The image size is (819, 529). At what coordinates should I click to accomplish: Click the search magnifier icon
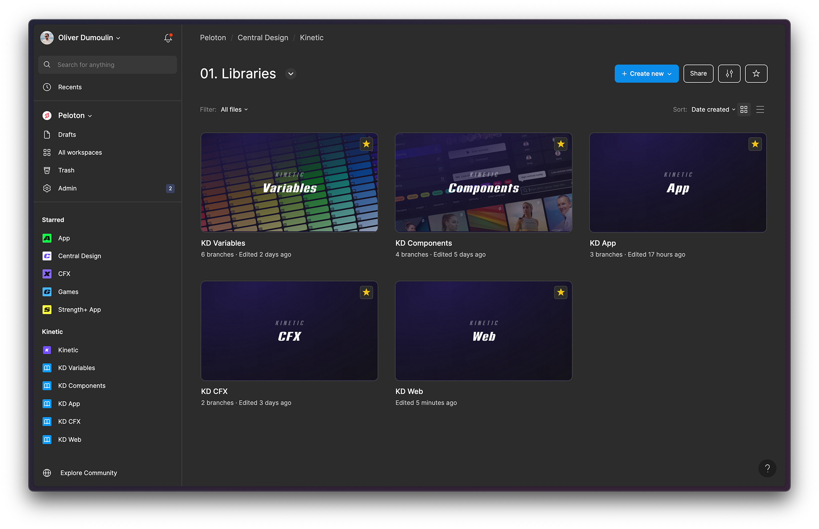click(x=47, y=65)
